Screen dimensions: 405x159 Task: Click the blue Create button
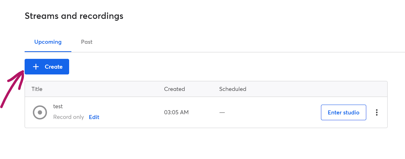click(47, 67)
